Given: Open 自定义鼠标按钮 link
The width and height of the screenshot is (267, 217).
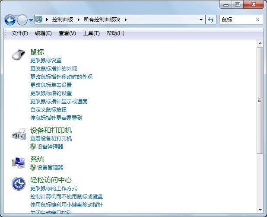Looking at the screenshot, I should coord(48,109).
